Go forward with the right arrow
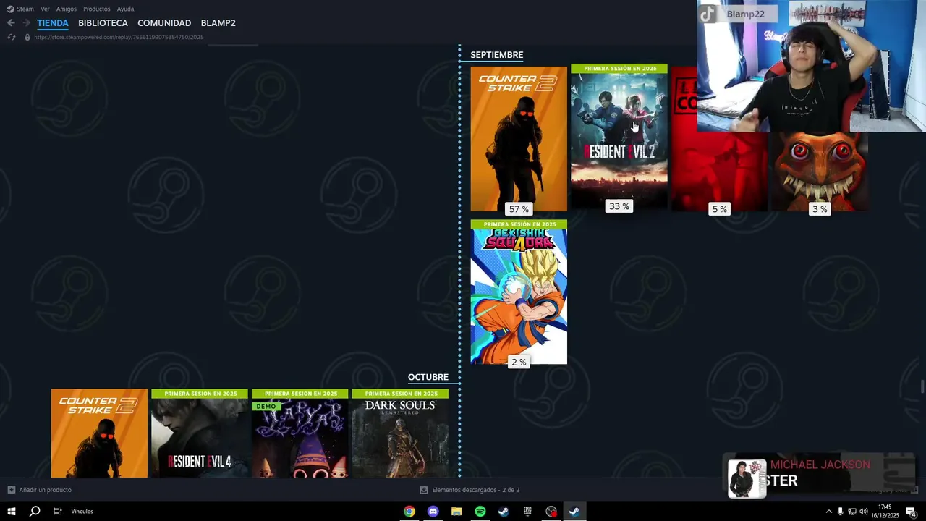The image size is (926, 521). [x=27, y=23]
